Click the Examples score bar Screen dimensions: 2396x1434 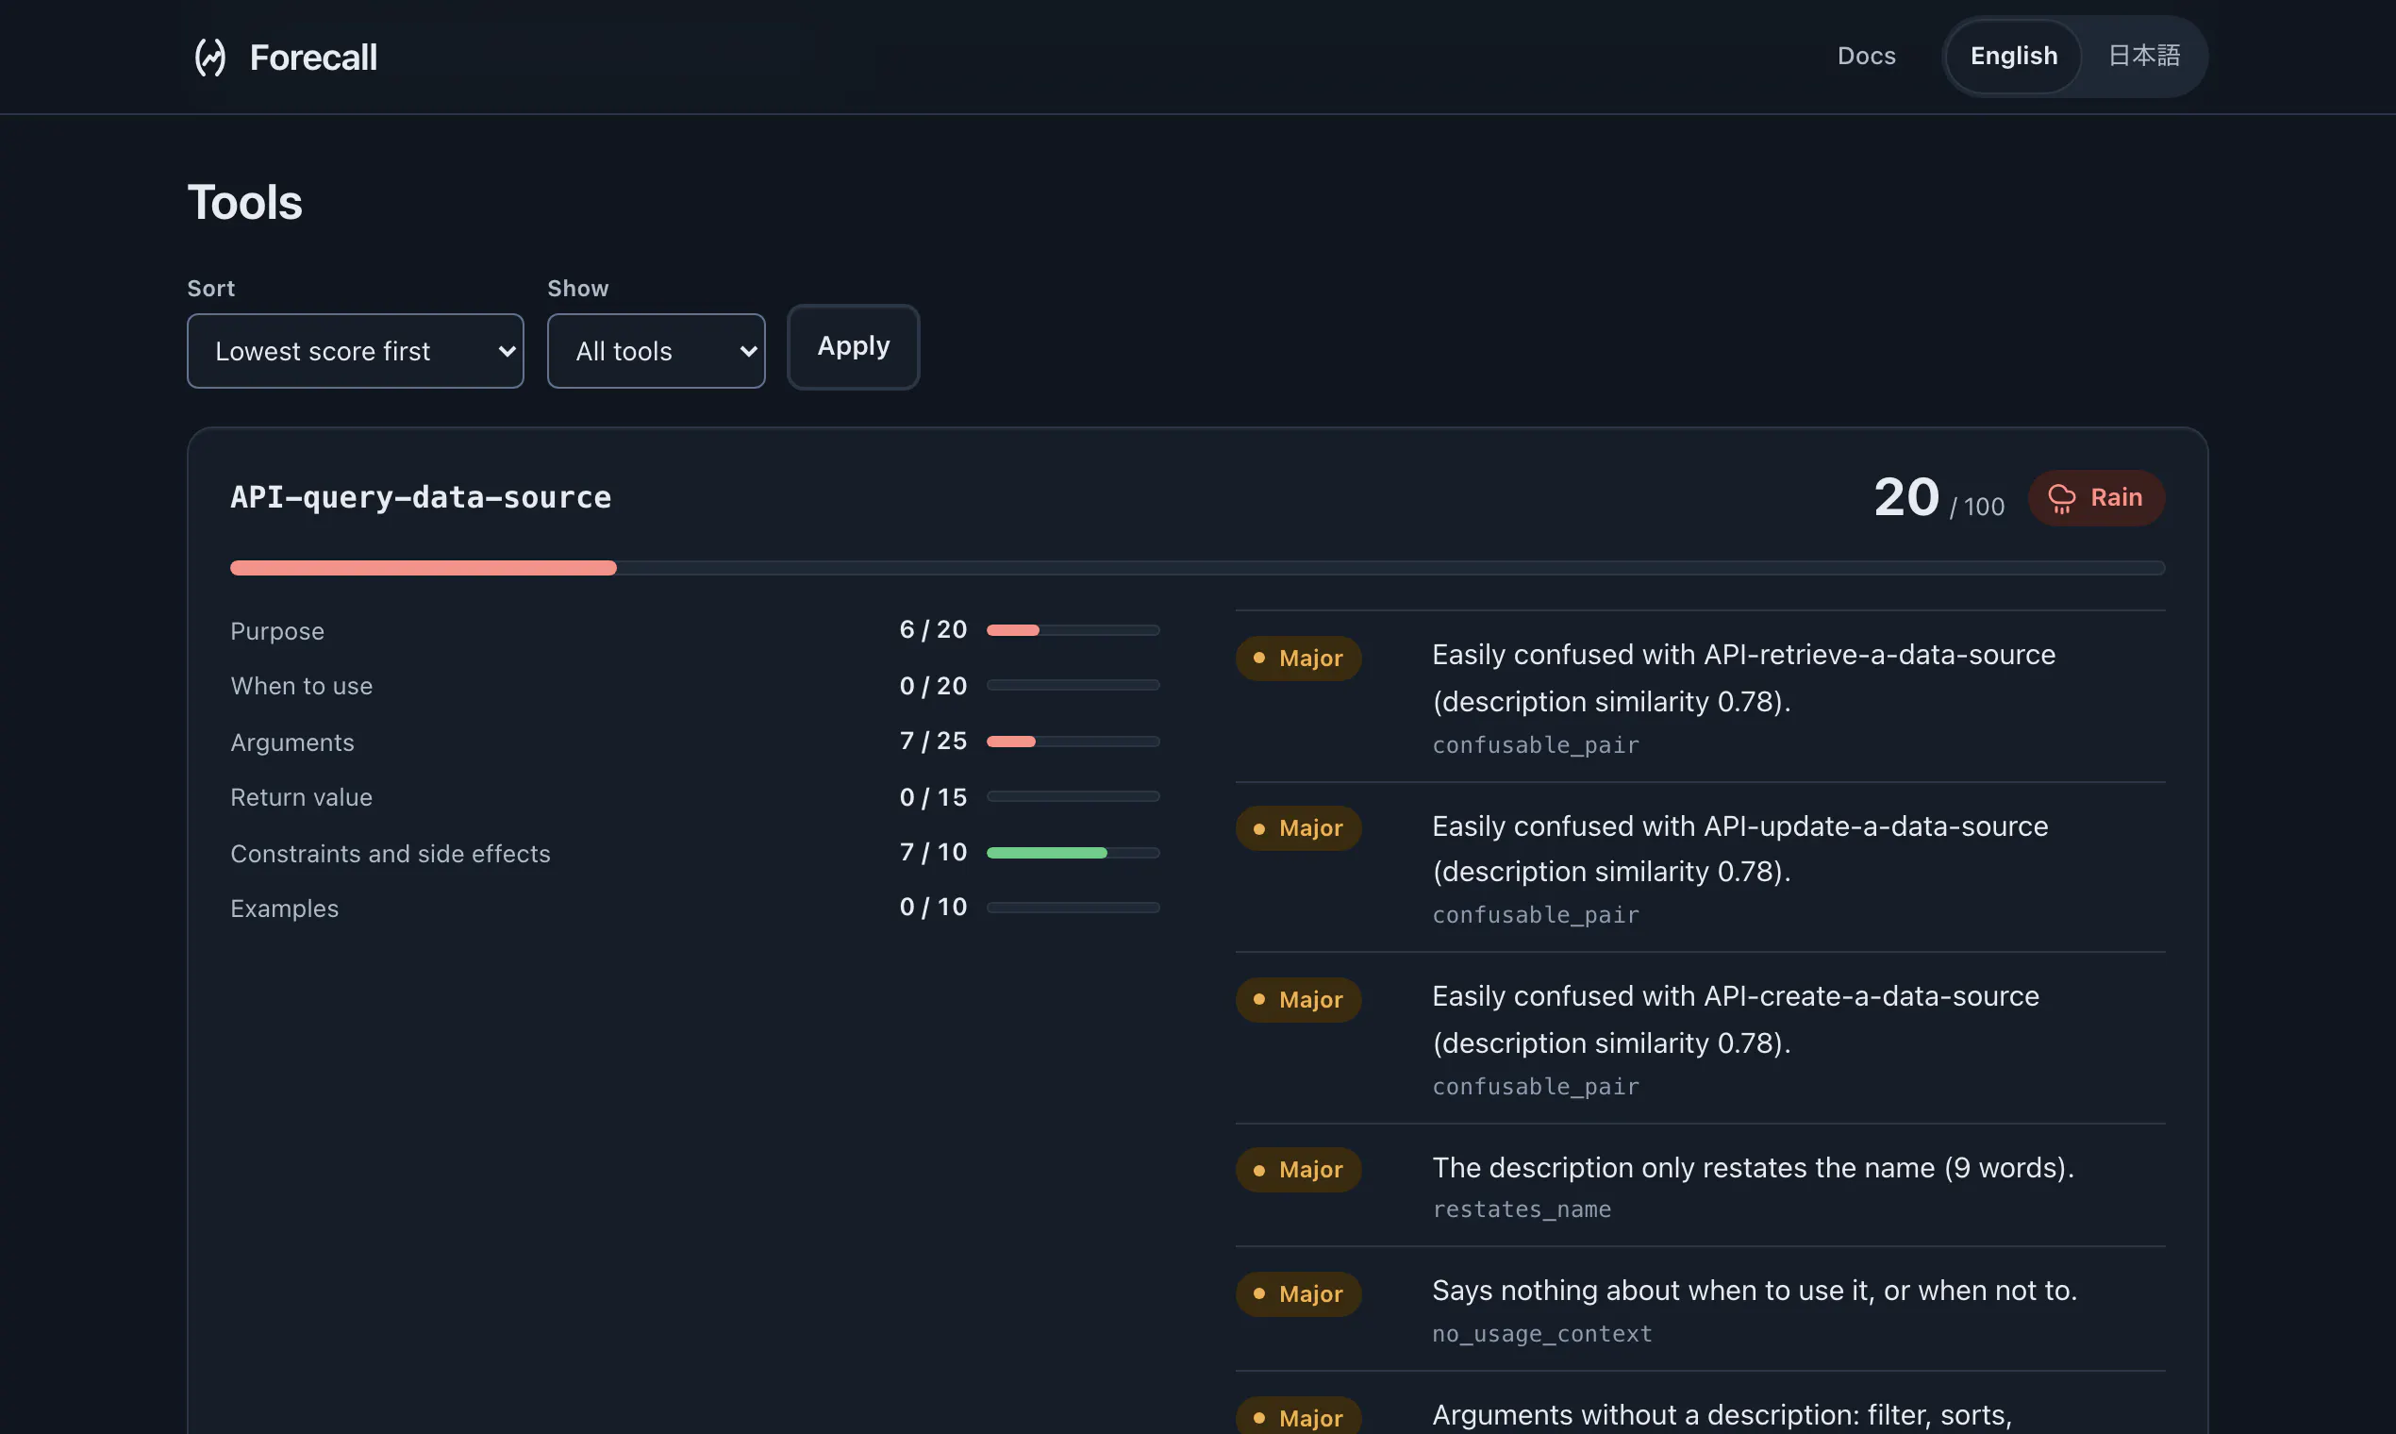pyautogui.click(x=1073, y=909)
